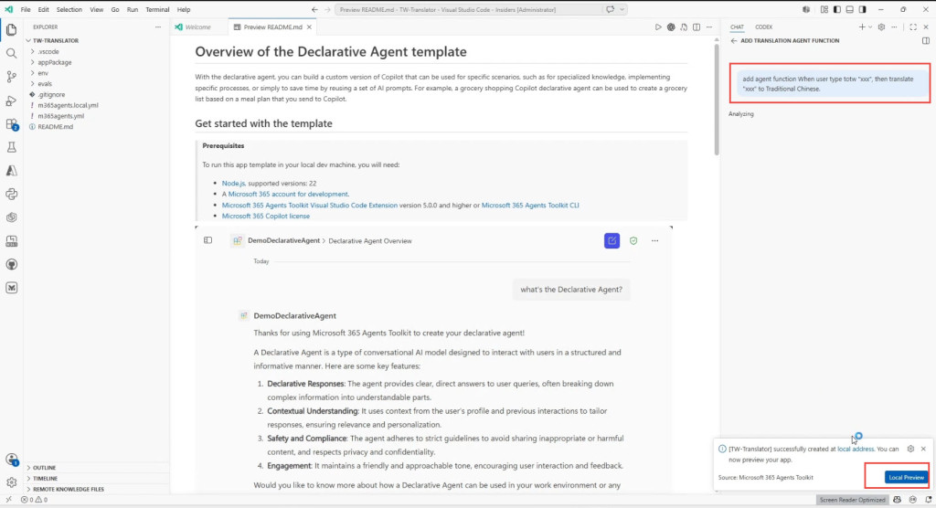Open the new chat dropdown arrow
The image size is (936, 508).
[870, 26]
